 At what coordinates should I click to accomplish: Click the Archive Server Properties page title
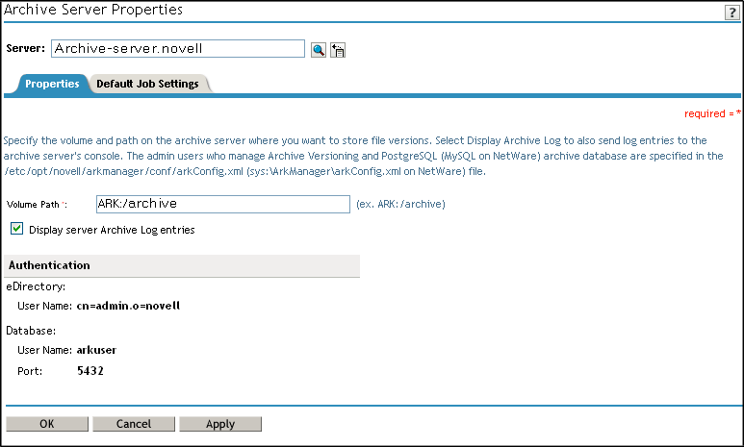pyautogui.click(x=93, y=10)
